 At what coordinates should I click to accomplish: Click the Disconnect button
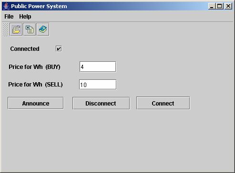pyautogui.click(x=101, y=103)
